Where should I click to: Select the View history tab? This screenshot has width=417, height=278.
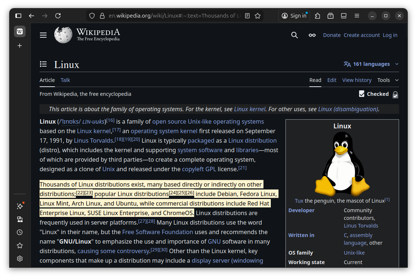coord(357,80)
